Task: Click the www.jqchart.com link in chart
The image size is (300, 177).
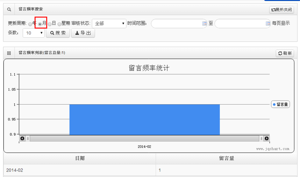Action: point(273,149)
